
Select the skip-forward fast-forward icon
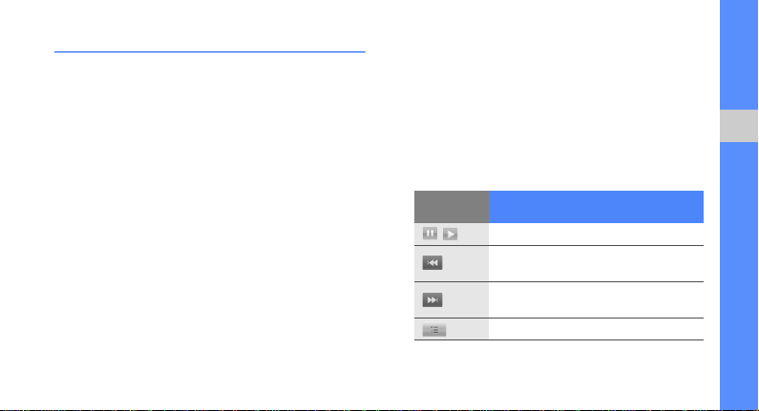pyautogui.click(x=432, y=299)
